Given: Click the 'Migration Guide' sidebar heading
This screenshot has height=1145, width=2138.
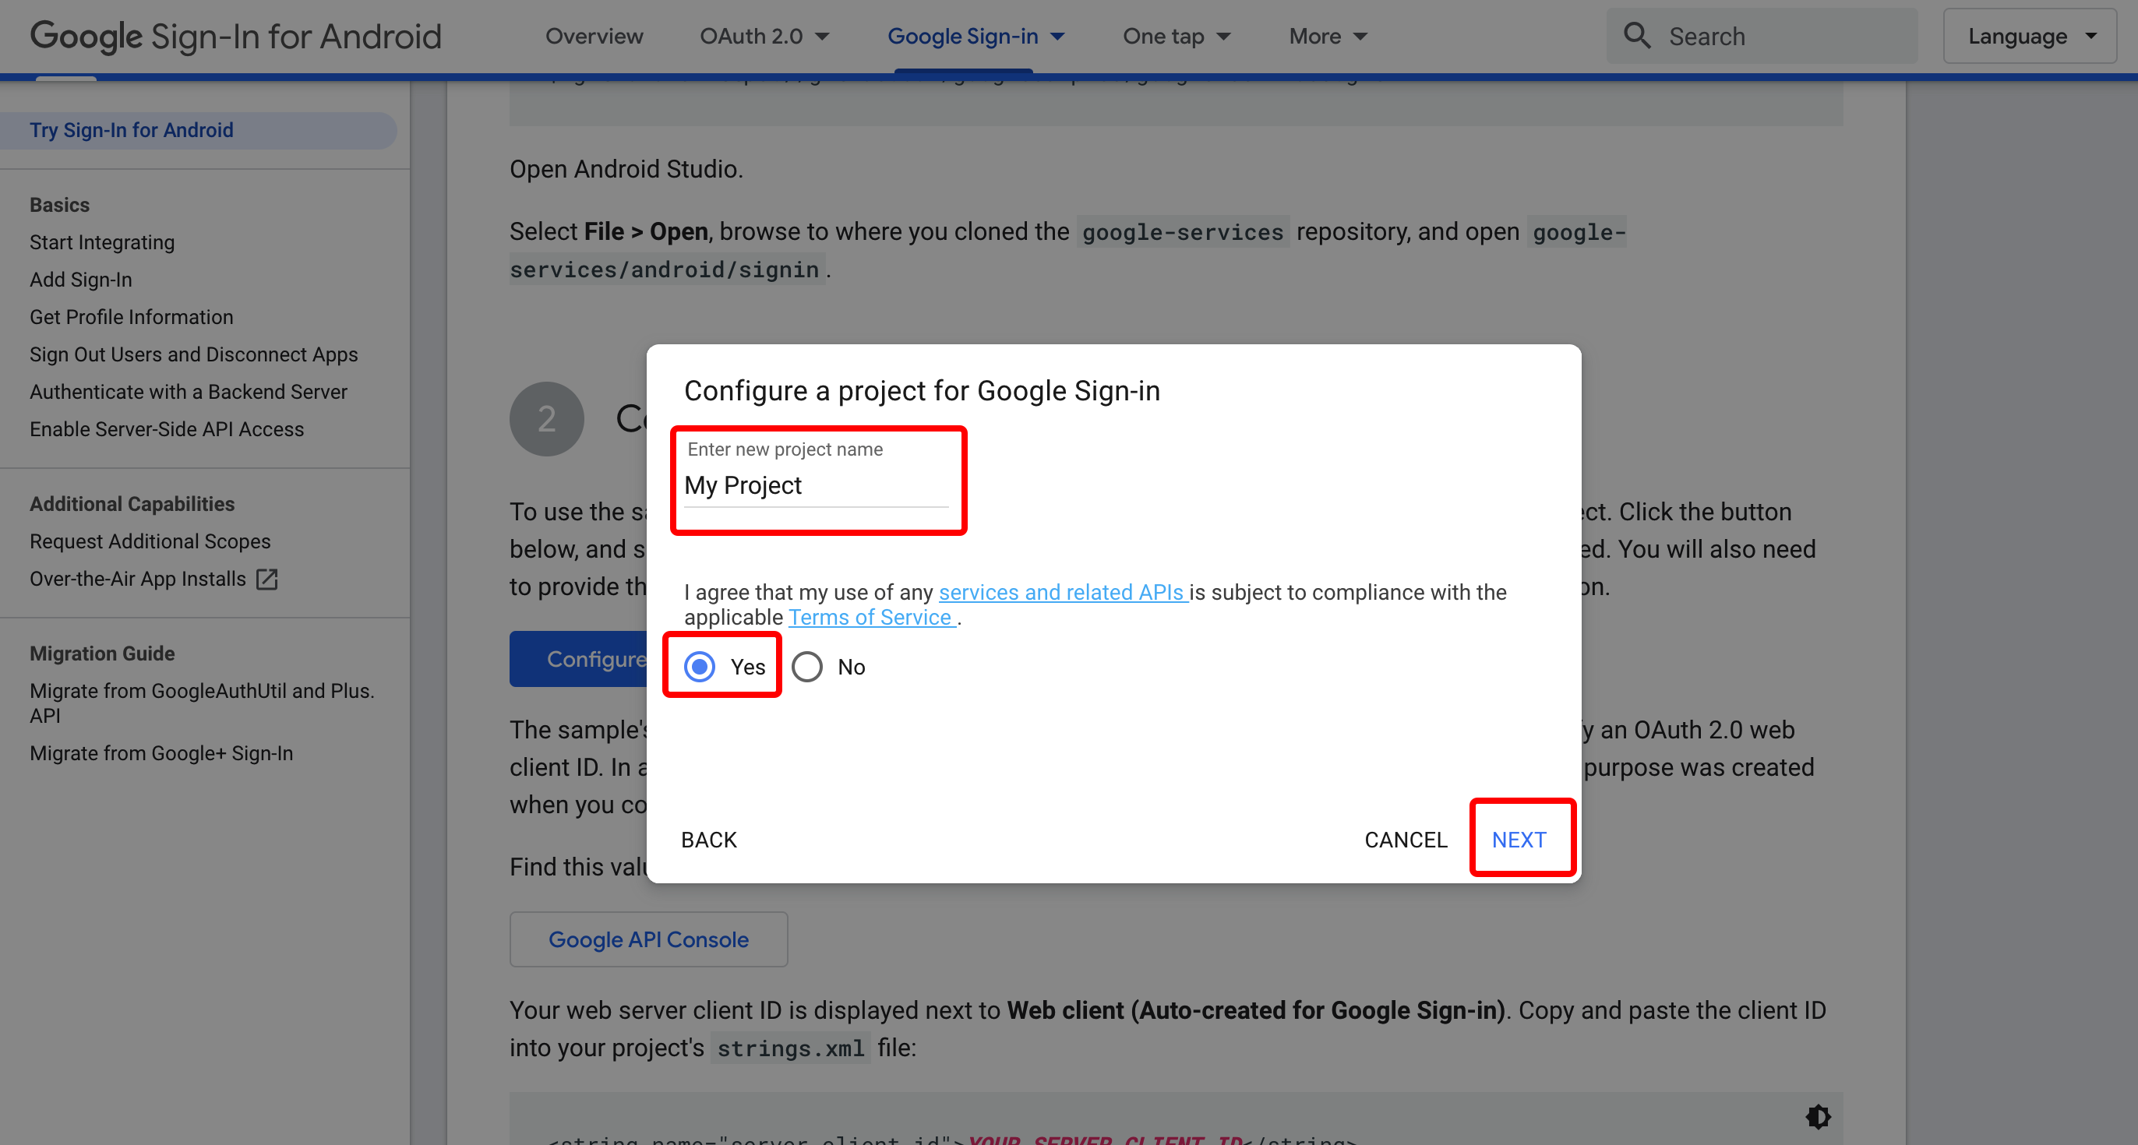Looking at the screenshot, I should coord(102,653).
